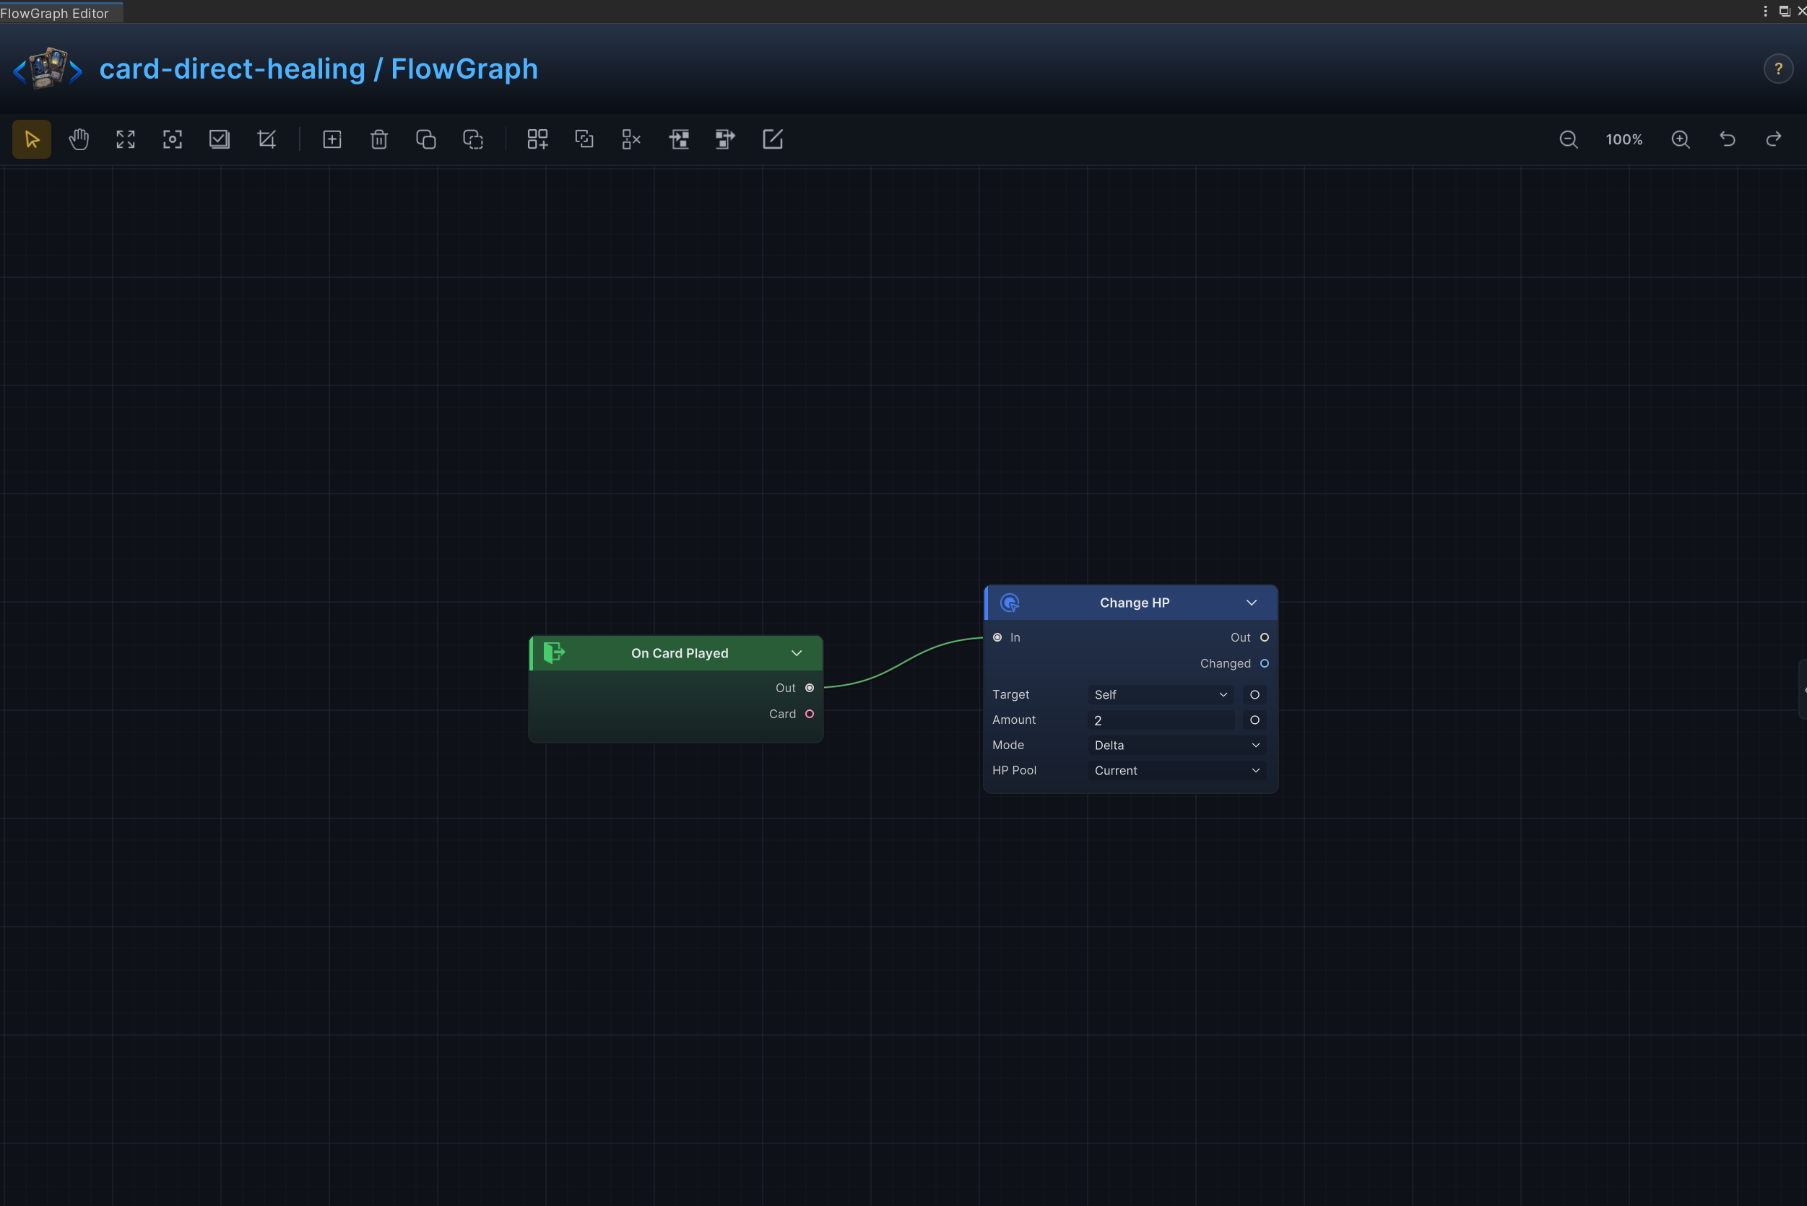This screenshot has height=1206, width=1807.
Task: Click the crop tool icon
Action: (x=266, y=139)
